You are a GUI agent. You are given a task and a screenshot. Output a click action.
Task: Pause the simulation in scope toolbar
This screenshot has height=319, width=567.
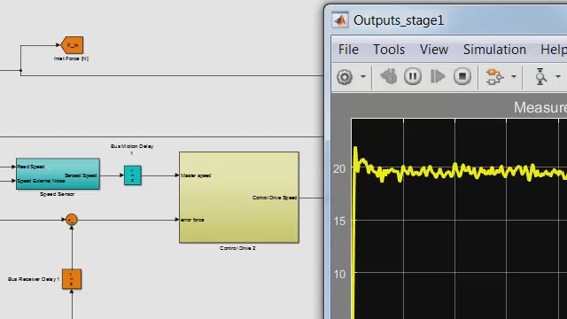(413, 76)
